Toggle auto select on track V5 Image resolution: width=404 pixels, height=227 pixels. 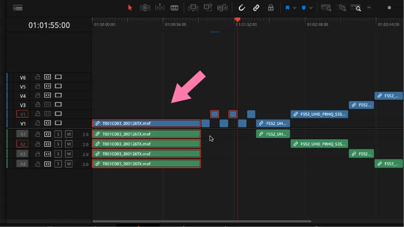[x=47, y=86]
